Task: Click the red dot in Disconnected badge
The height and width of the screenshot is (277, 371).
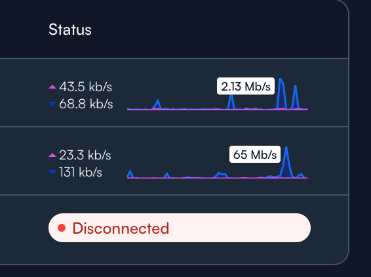Action: [x=62, y=228]
